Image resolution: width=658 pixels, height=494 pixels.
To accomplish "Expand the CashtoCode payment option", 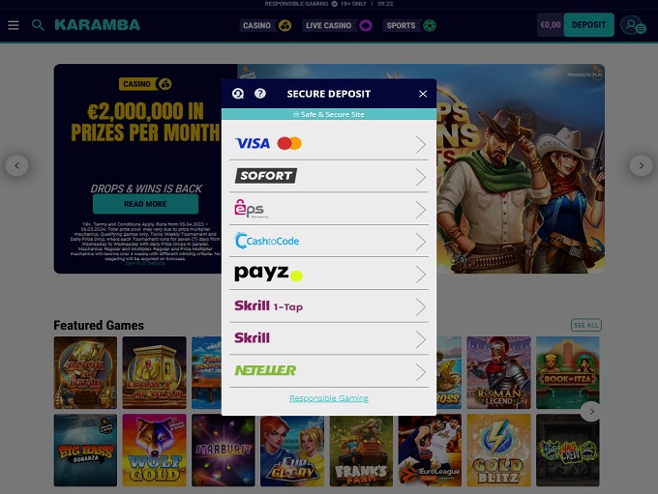I will 329,241.
